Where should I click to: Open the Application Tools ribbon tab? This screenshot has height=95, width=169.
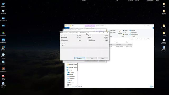[90, 28]
